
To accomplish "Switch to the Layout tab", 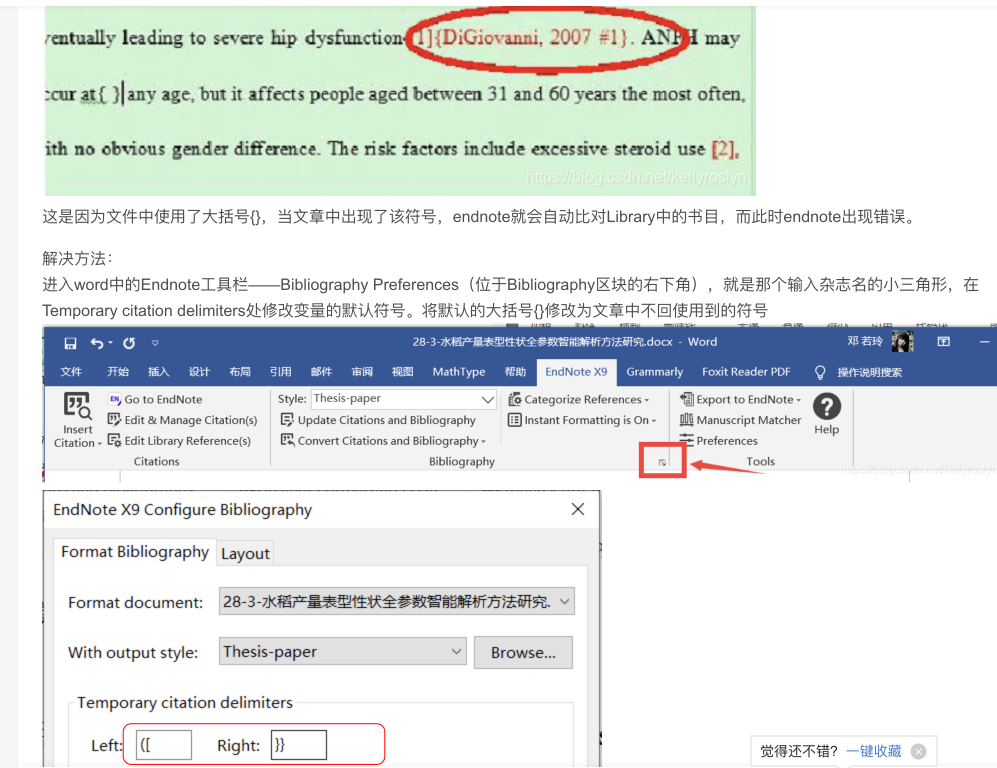I will [x=245, y=553].
